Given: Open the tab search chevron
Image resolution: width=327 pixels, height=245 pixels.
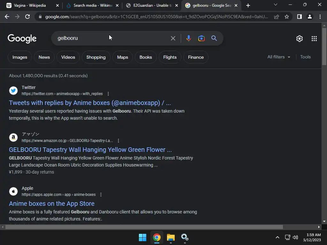Looking at the screenshot, I should (x=276, y=4).
